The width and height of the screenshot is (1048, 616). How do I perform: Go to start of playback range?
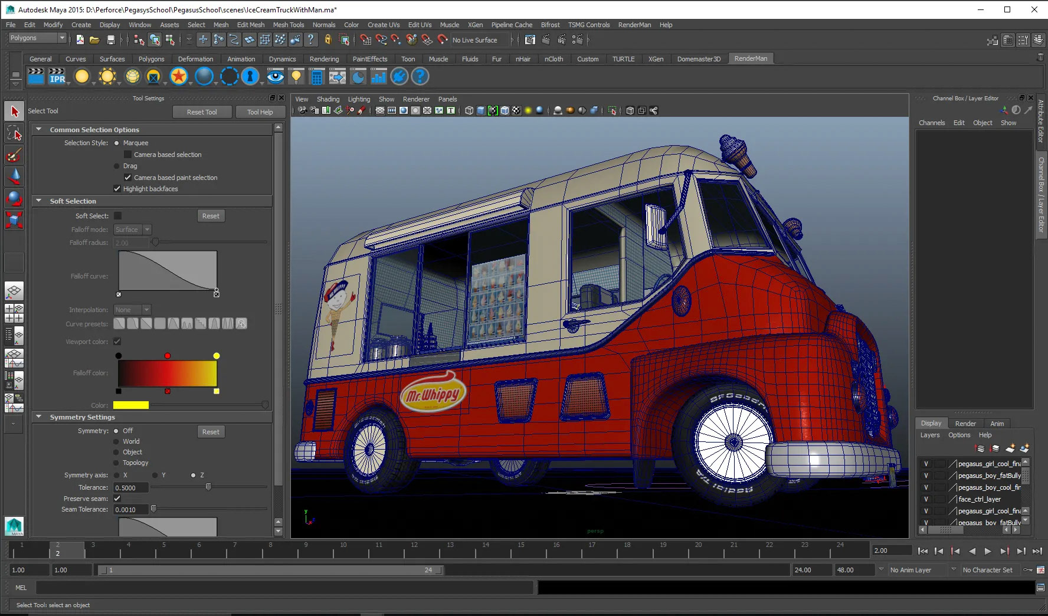922,551
